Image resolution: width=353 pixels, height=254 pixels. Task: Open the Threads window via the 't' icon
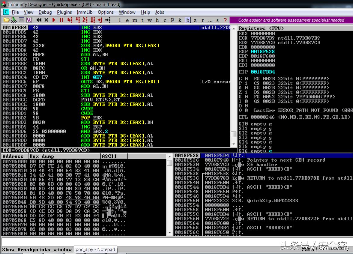(x=142, y=20)
